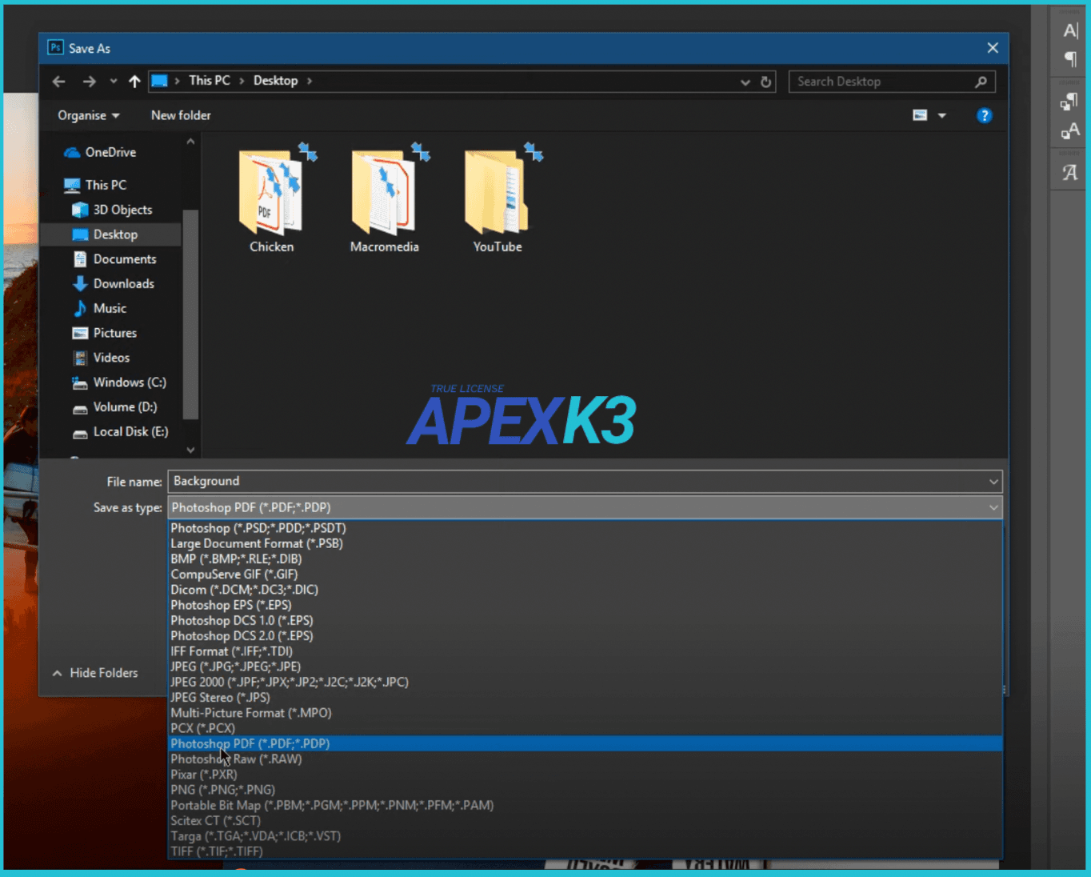Screen dimensions: 1091x877
Task: Choose Photoshop DCS 2.0 format
Action: coord(585,636)
